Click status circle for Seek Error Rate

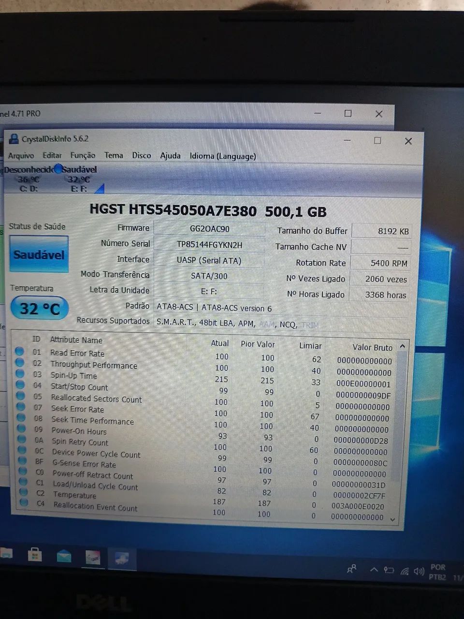pos(21,406)
